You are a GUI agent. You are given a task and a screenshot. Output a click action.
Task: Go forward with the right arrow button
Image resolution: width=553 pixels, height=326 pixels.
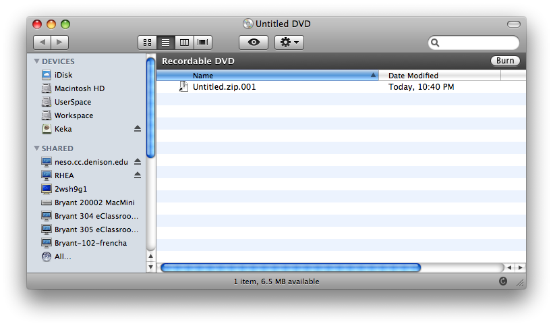point(60,43)
